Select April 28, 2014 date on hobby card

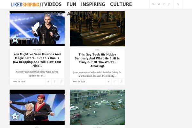click(x=79, y=82)
